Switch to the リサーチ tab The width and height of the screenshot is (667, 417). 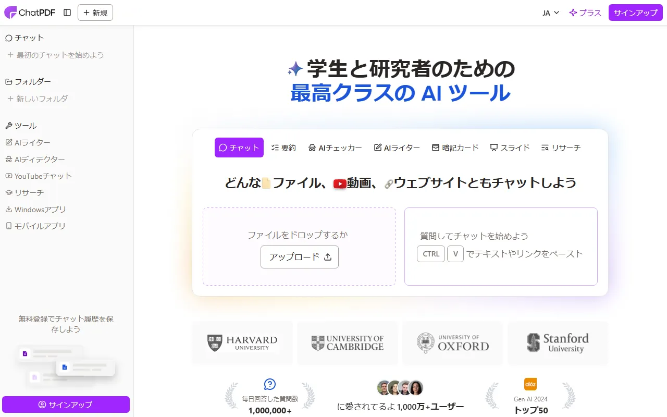pyautogui.click(x=561, y=148)
